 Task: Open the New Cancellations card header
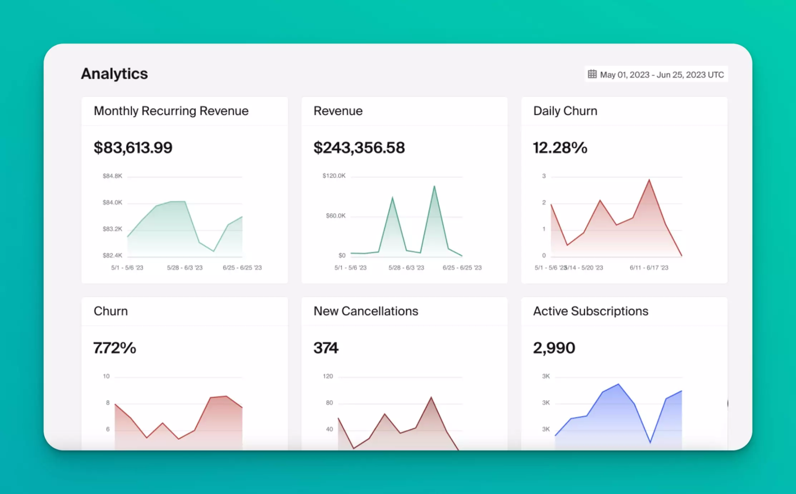[x=366, y=311]
